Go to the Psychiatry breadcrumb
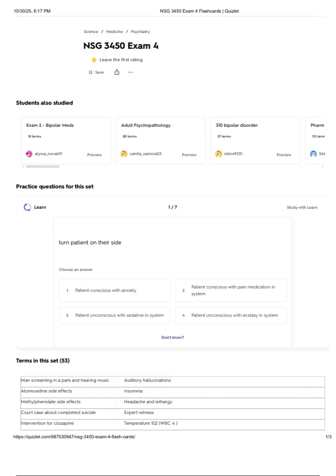336x476 pixels. (x=140, y=32)
